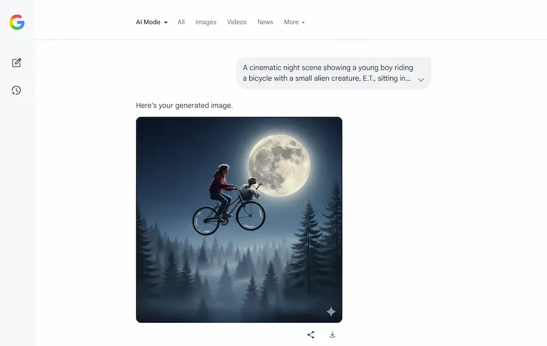Image resolution: width=547 pixels, height=346 pixels.
Task: Open the AI Mode dropdown
Action: 151,22
